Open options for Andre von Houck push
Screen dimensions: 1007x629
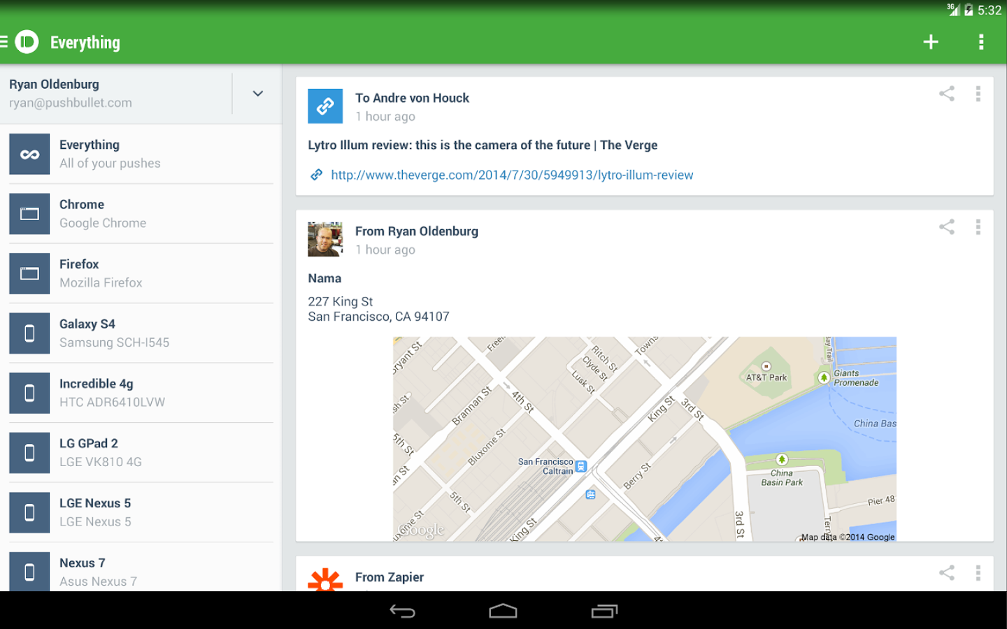point(978,93)
